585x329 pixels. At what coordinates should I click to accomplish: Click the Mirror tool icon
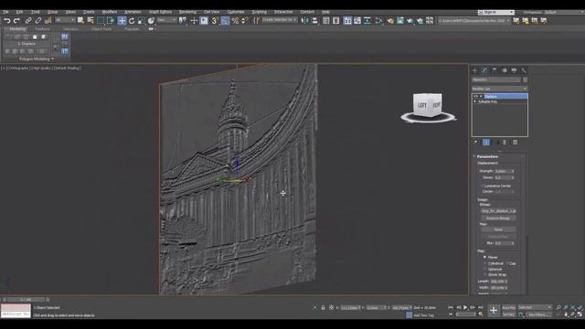(304, 21)
